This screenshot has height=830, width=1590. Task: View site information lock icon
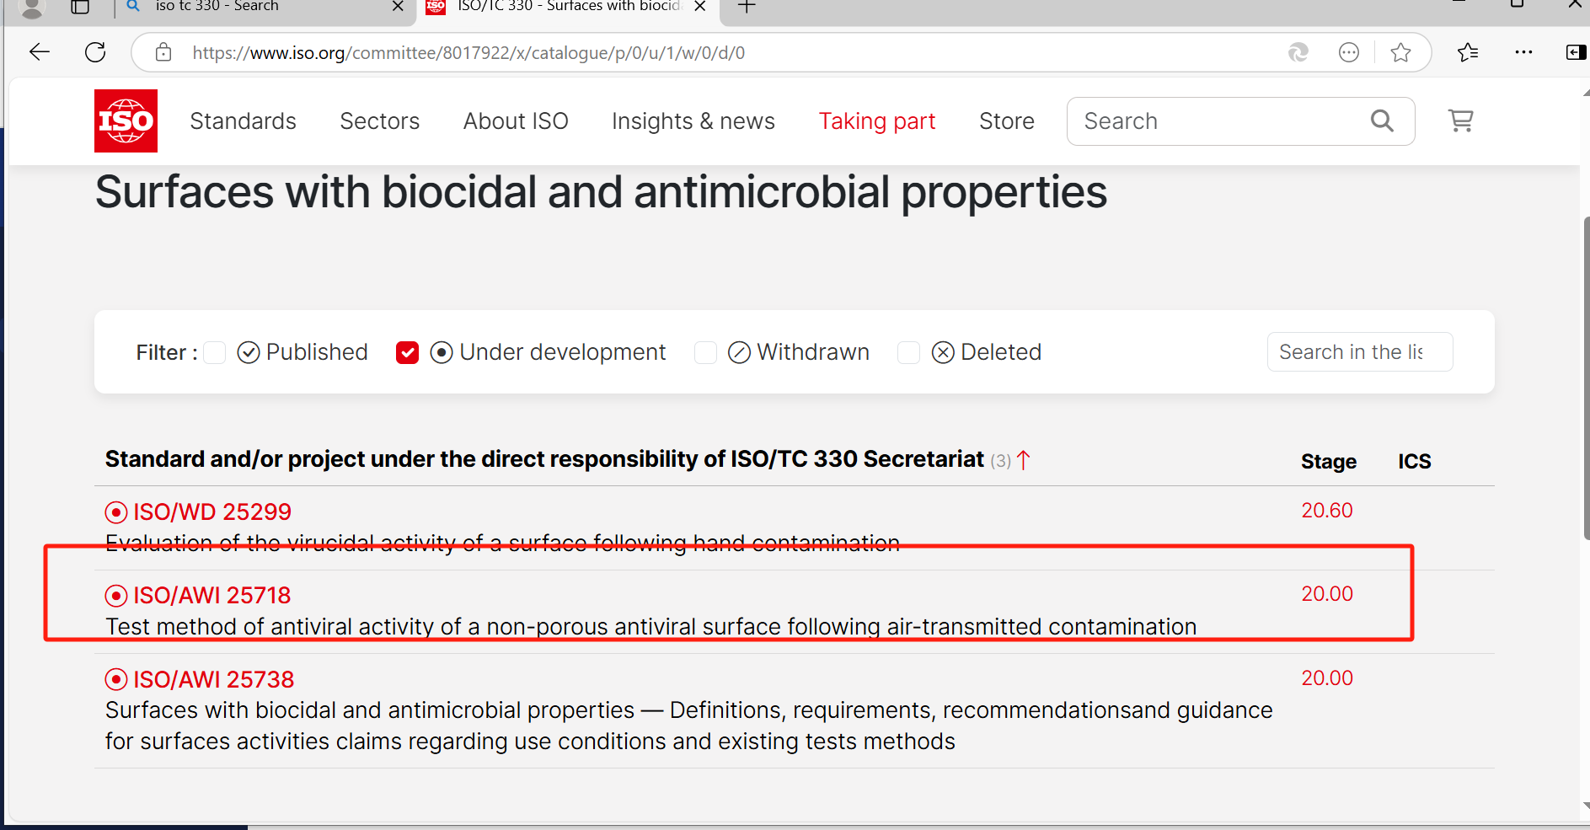[163, 52]
